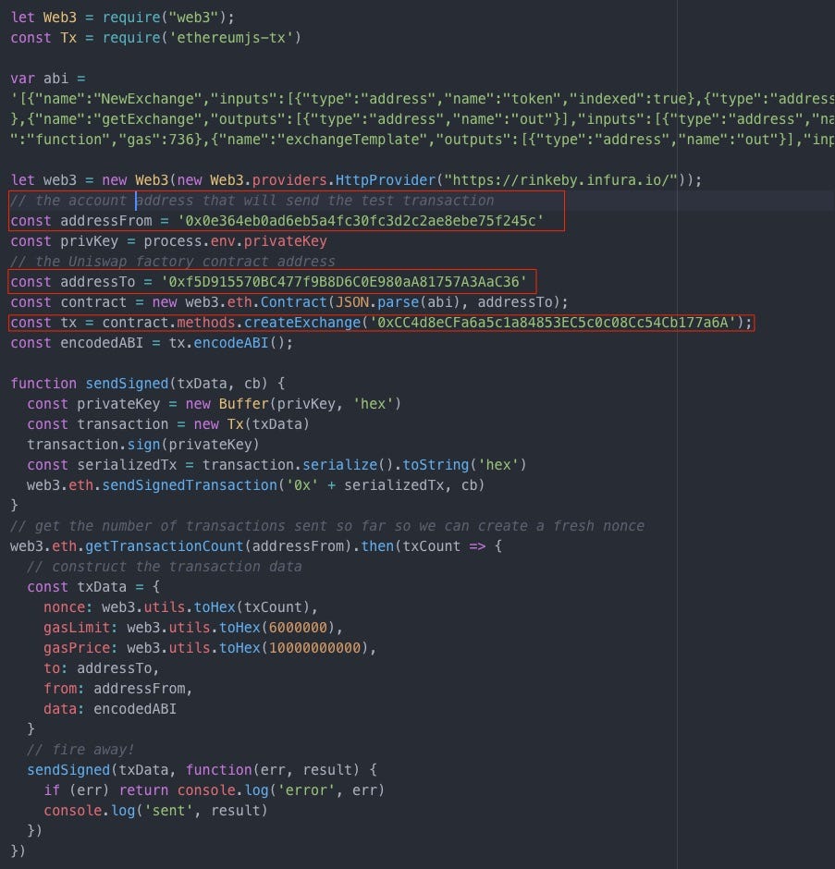This screenshot has height=869, width=835.
Task: Click the fresh nonce comment line
Action: (327, 525)
